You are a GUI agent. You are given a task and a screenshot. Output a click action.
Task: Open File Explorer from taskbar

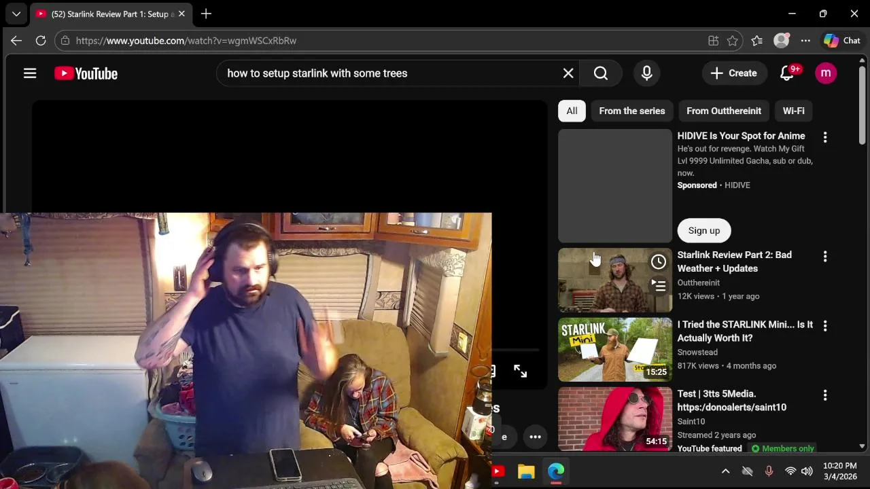click(x=526, y=471)
